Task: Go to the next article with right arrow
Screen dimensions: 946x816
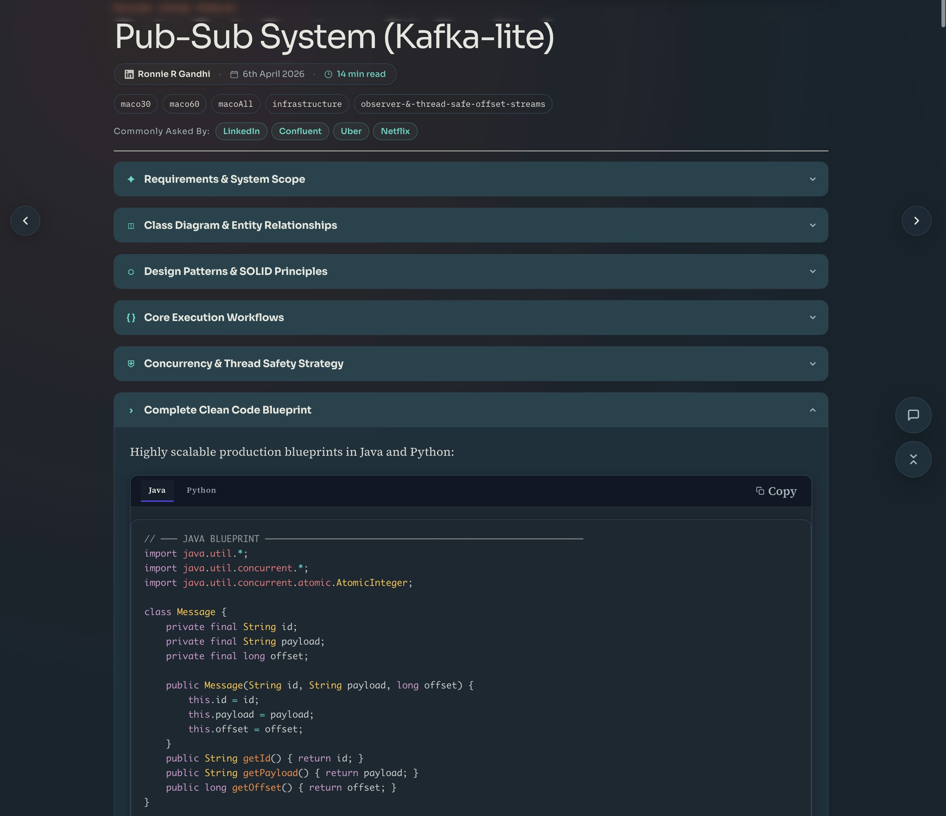Action: click(x=916, y=221)
